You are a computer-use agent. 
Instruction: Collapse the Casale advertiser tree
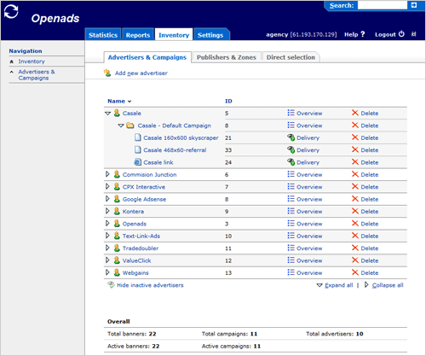(x=107, y=114)
